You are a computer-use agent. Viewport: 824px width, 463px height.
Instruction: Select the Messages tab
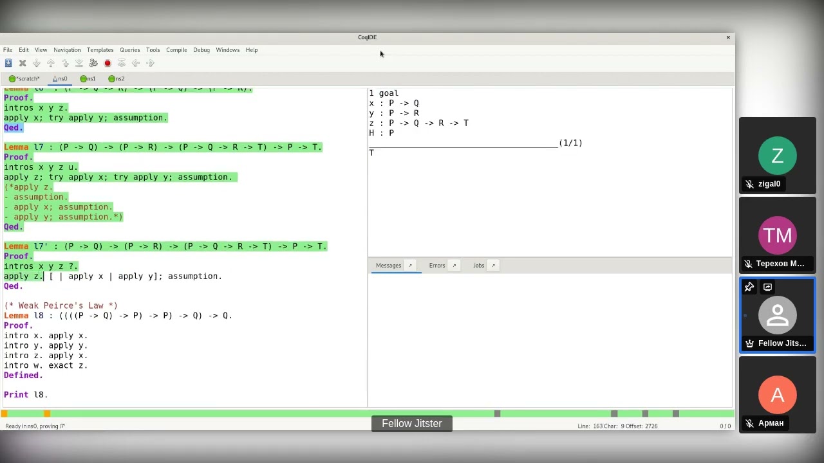coord(388,266)
